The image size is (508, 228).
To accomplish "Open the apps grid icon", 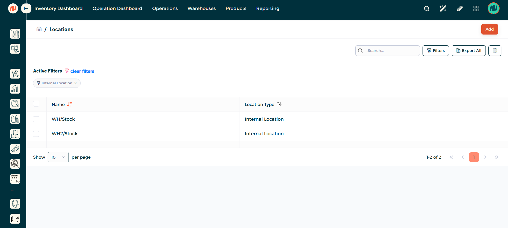I will pyautogui.click(x=476, y=8).
